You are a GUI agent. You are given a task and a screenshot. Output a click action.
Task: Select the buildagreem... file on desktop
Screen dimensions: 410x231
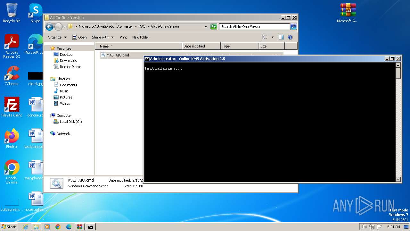click(x=12, y=204)
